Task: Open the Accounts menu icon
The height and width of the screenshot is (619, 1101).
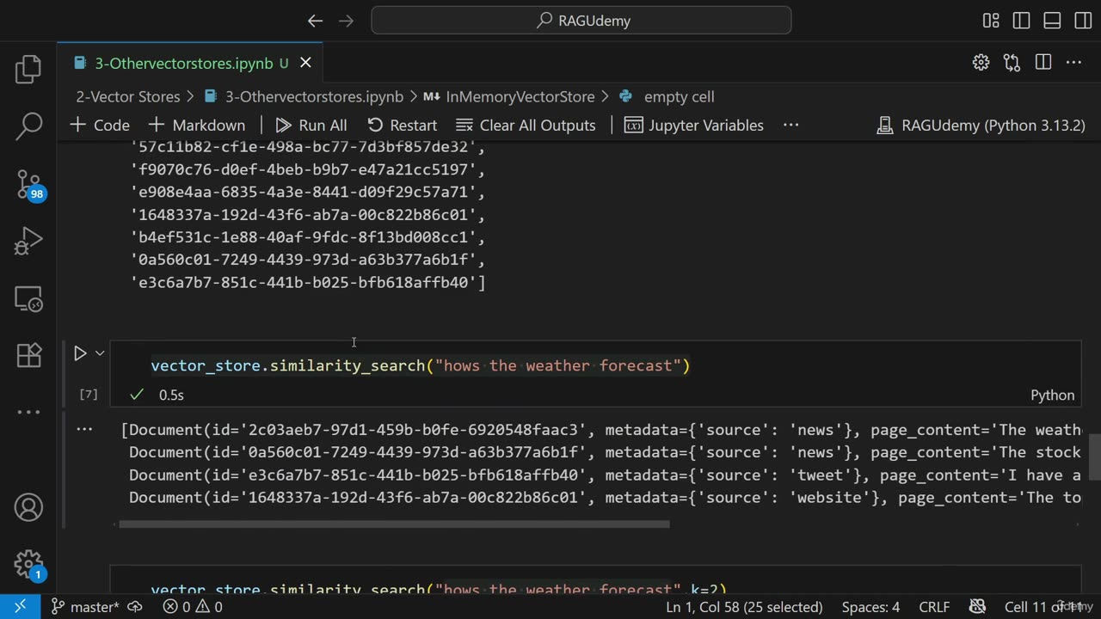Action: (28, 507)
